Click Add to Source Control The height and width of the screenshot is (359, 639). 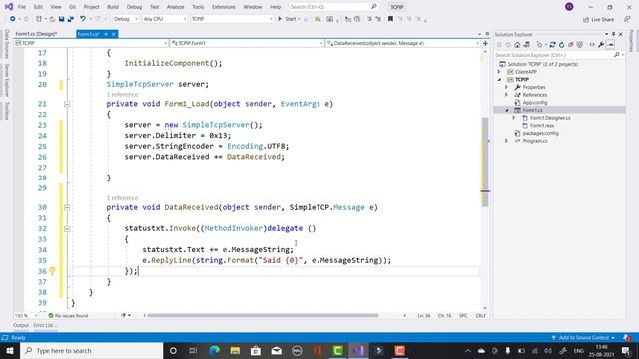(x=583, y=338)
